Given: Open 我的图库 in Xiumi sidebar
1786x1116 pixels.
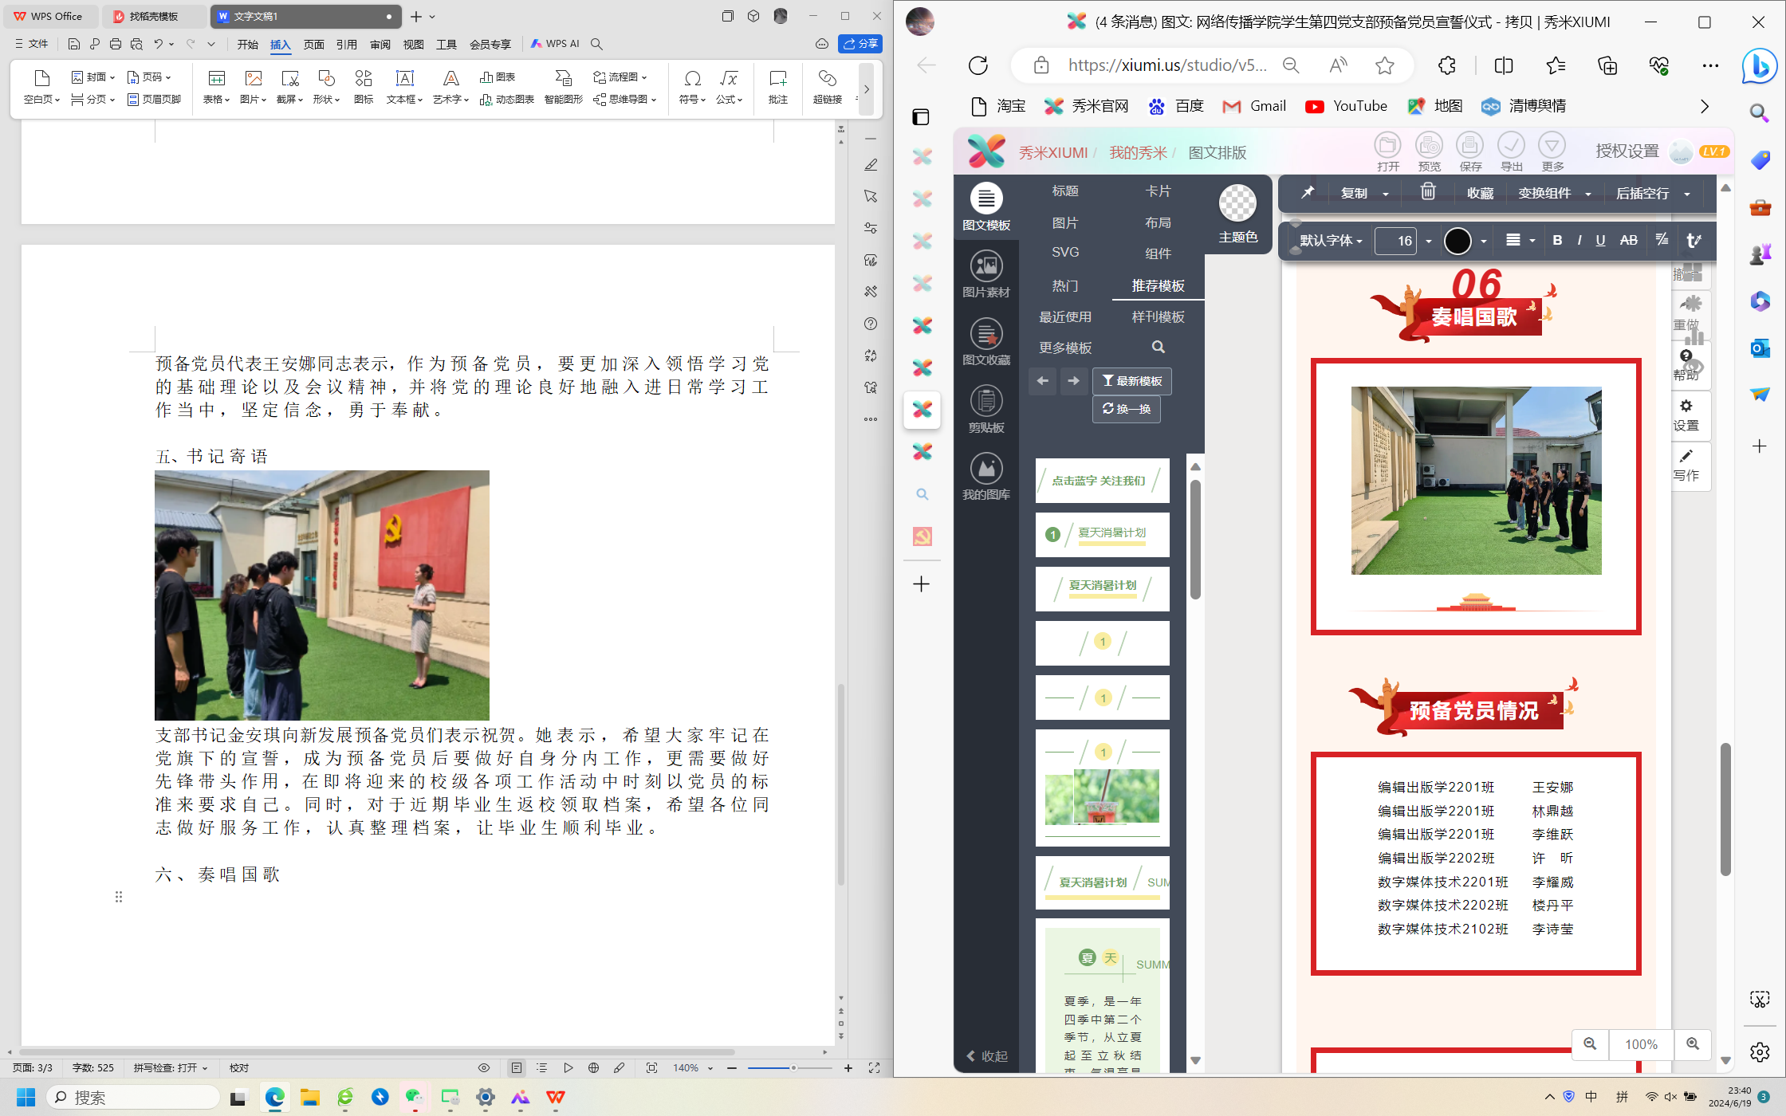Looking at the screenshot, I should [x=986, y=477].
